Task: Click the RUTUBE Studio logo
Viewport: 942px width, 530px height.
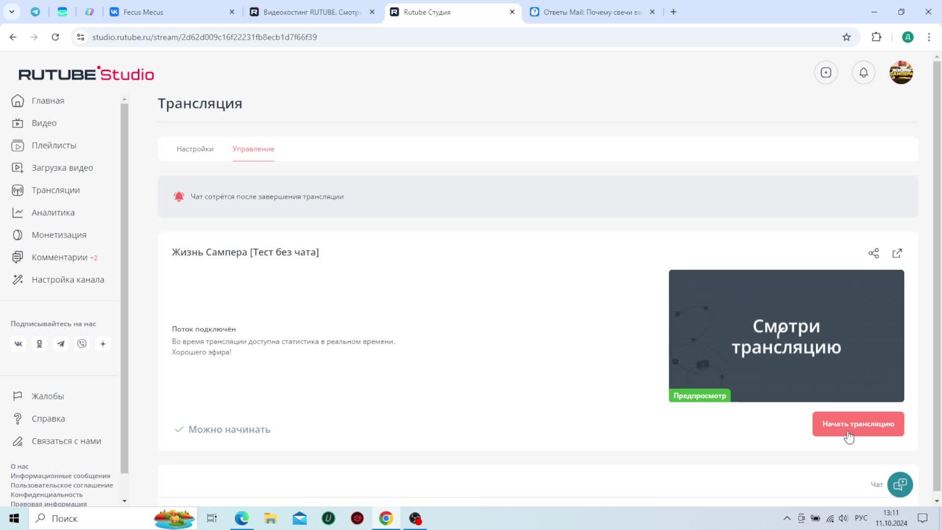Action: (x=86, y=74)
